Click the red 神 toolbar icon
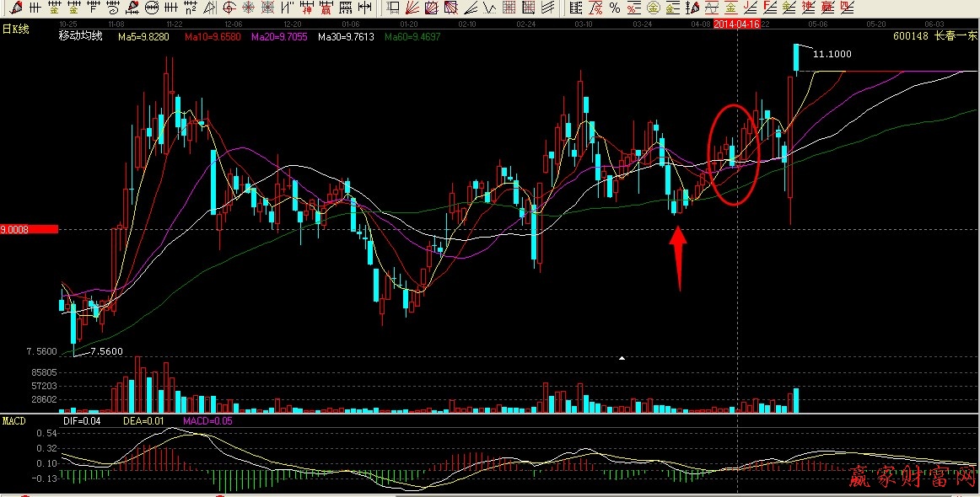 (x=306, y=8)
